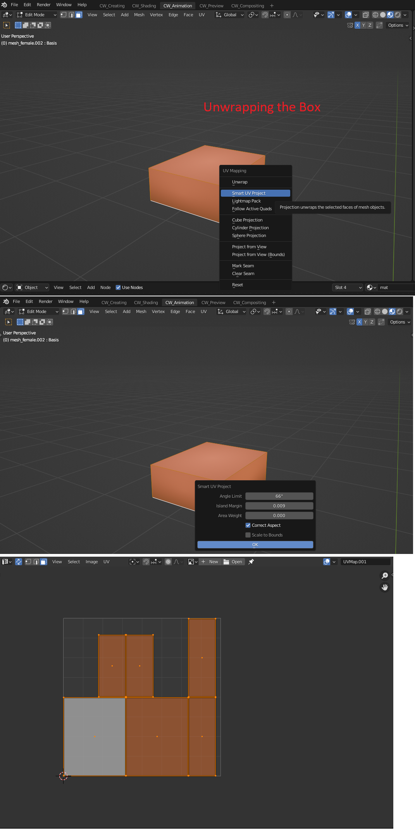Enable the Scale to Bounds checkbox
The image size is (415, 829).
(x=248, y=535)
